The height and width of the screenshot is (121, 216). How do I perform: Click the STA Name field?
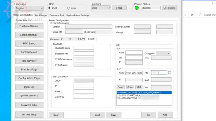coord(134,73)
